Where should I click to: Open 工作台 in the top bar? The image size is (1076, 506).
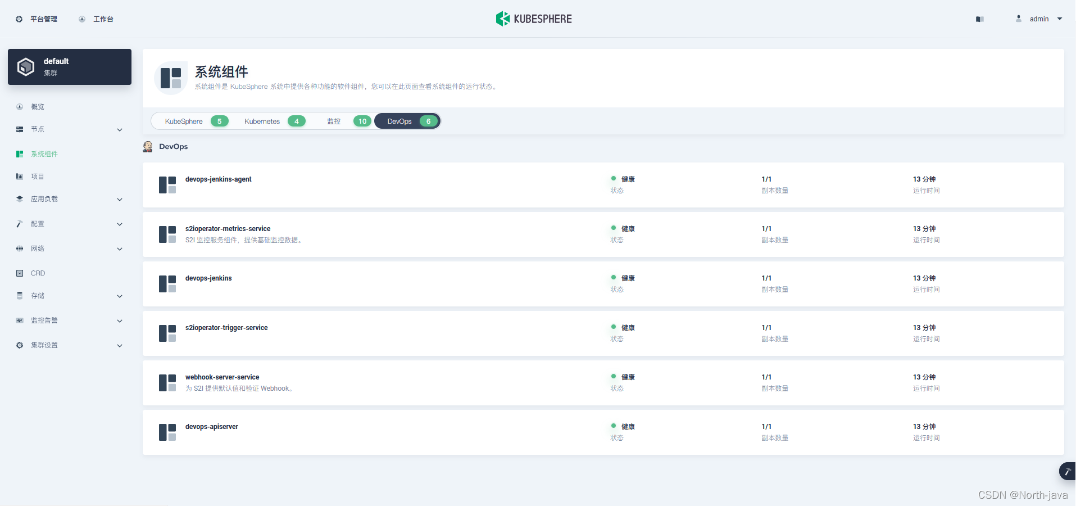(103, 19)
